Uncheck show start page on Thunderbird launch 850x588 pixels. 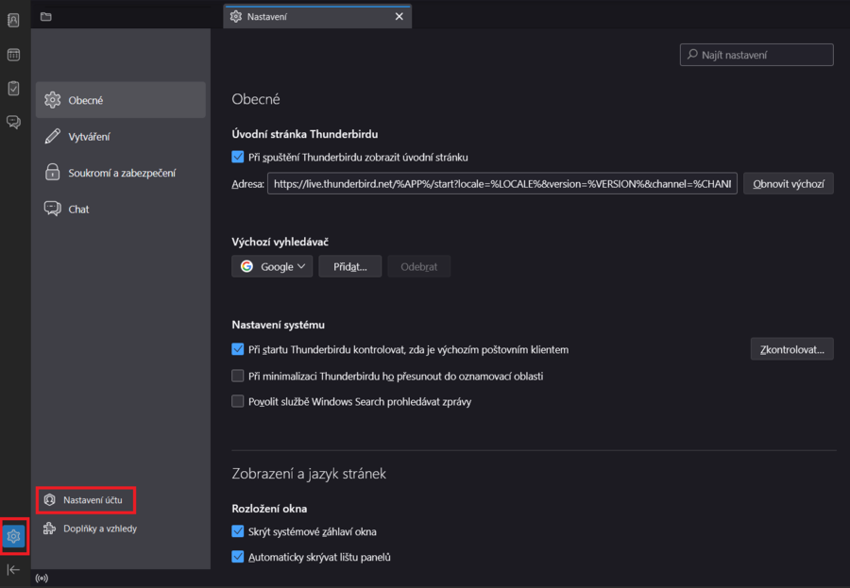tap(238, 158)
